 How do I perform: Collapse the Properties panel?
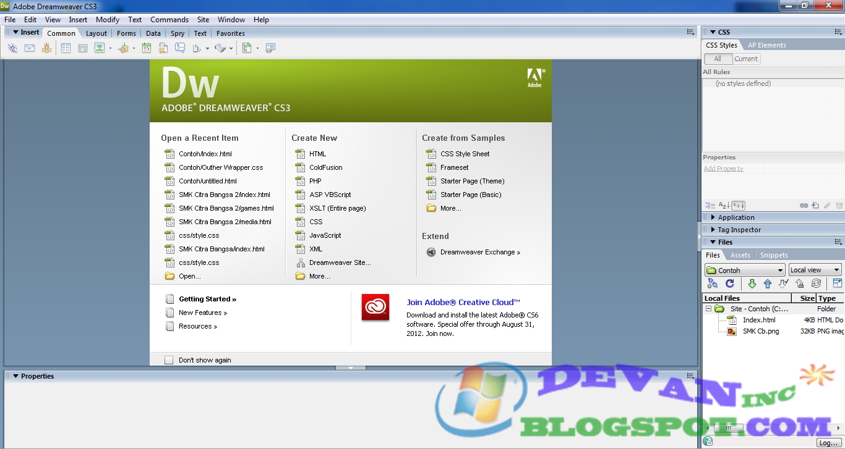coord(15,376)
